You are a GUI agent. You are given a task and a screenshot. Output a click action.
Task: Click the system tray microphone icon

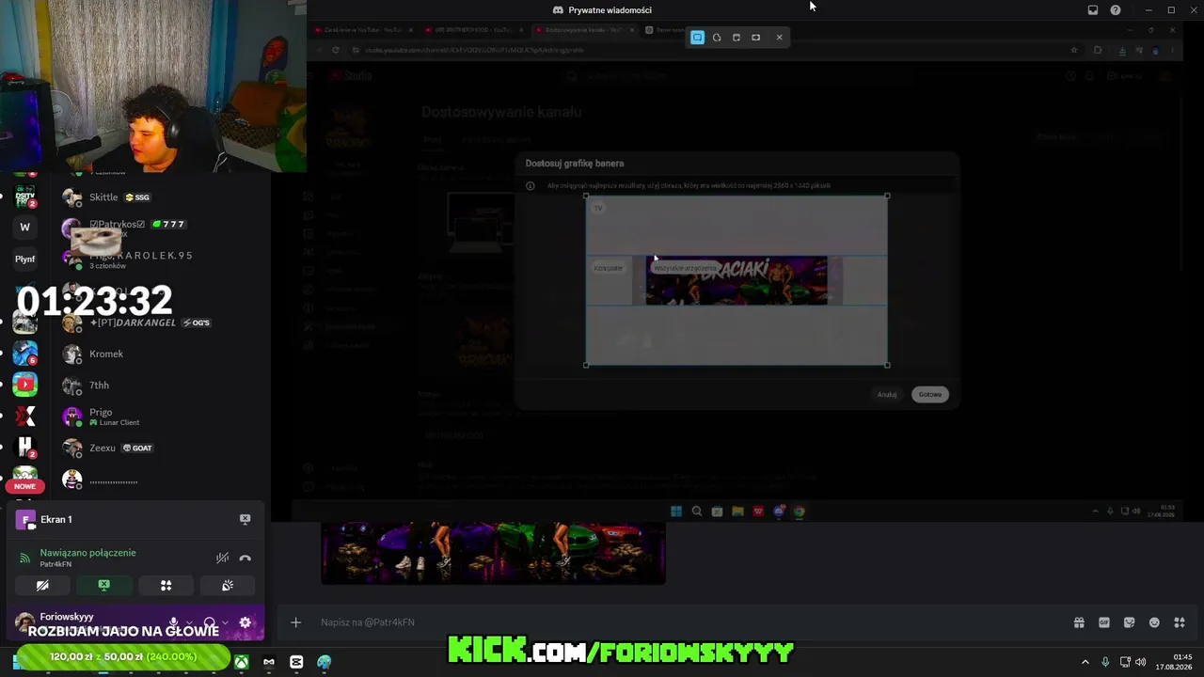coord(1105,662)
